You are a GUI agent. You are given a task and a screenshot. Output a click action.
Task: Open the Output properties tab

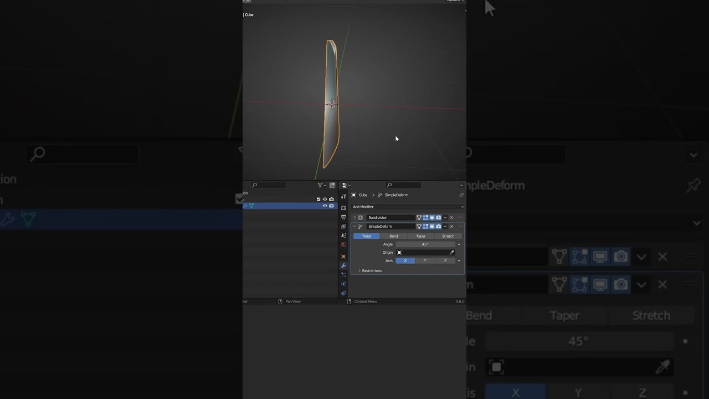(x=343, y=217)
